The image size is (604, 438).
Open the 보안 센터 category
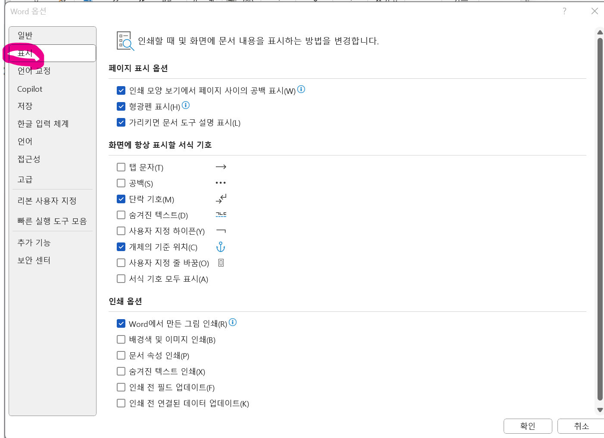52,260
